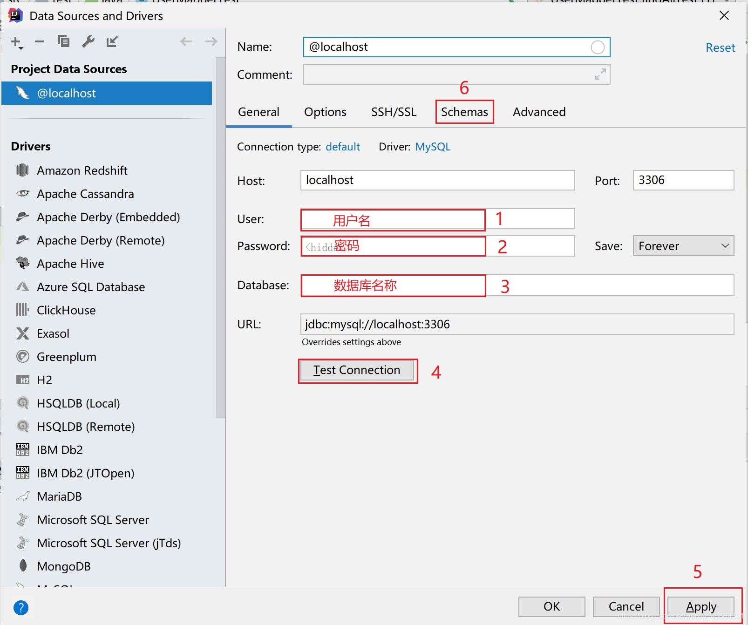
Task: Remove selected data source with minus icon
Action: tap(40, 42)
